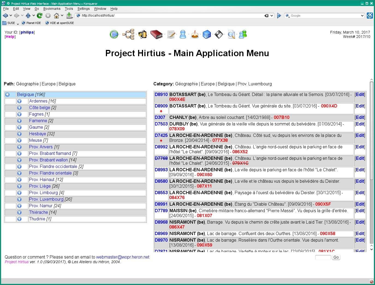The image size is (375, 285).
Task: Open the users group icon
Action: [x=243, y=34]
